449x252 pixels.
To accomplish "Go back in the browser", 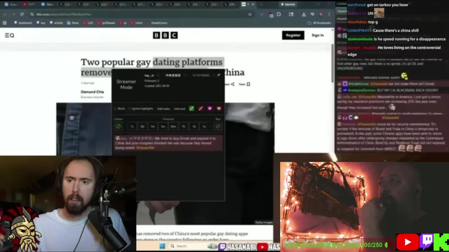I will pyautogui.click(x=5, y=14).
